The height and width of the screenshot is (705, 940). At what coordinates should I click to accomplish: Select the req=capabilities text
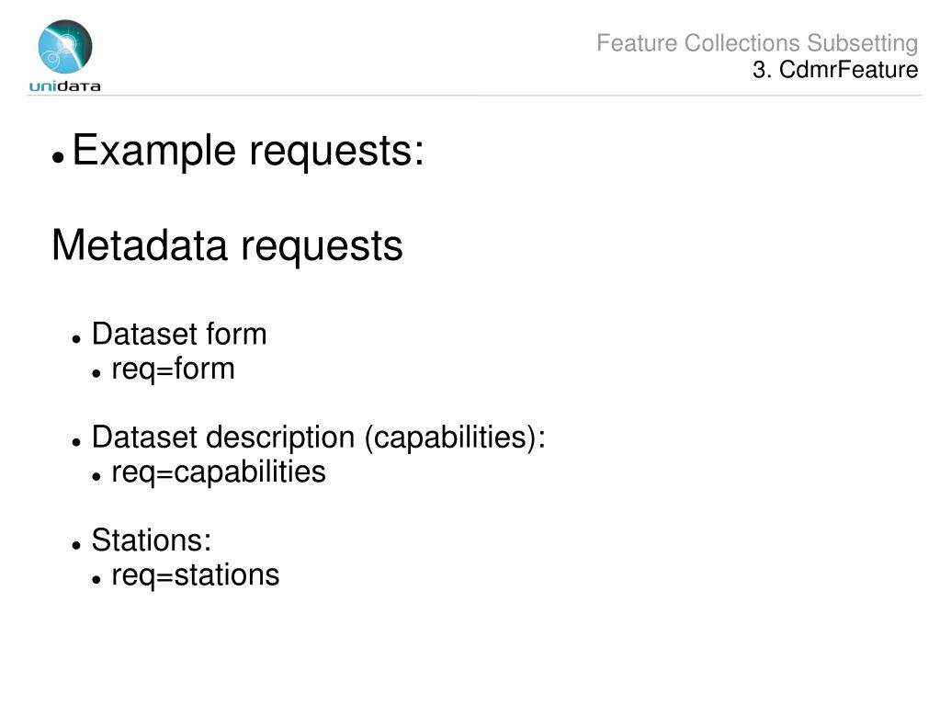(219, 472)
